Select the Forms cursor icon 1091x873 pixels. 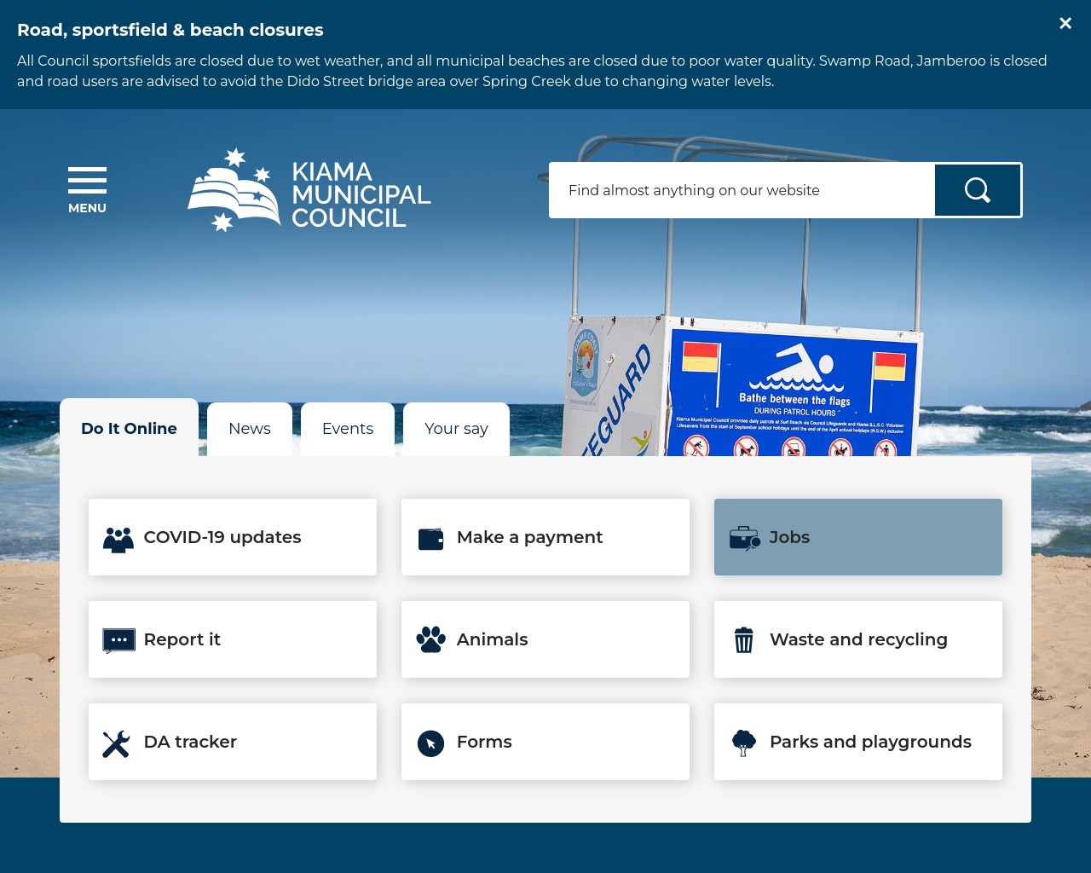[431, 742]
